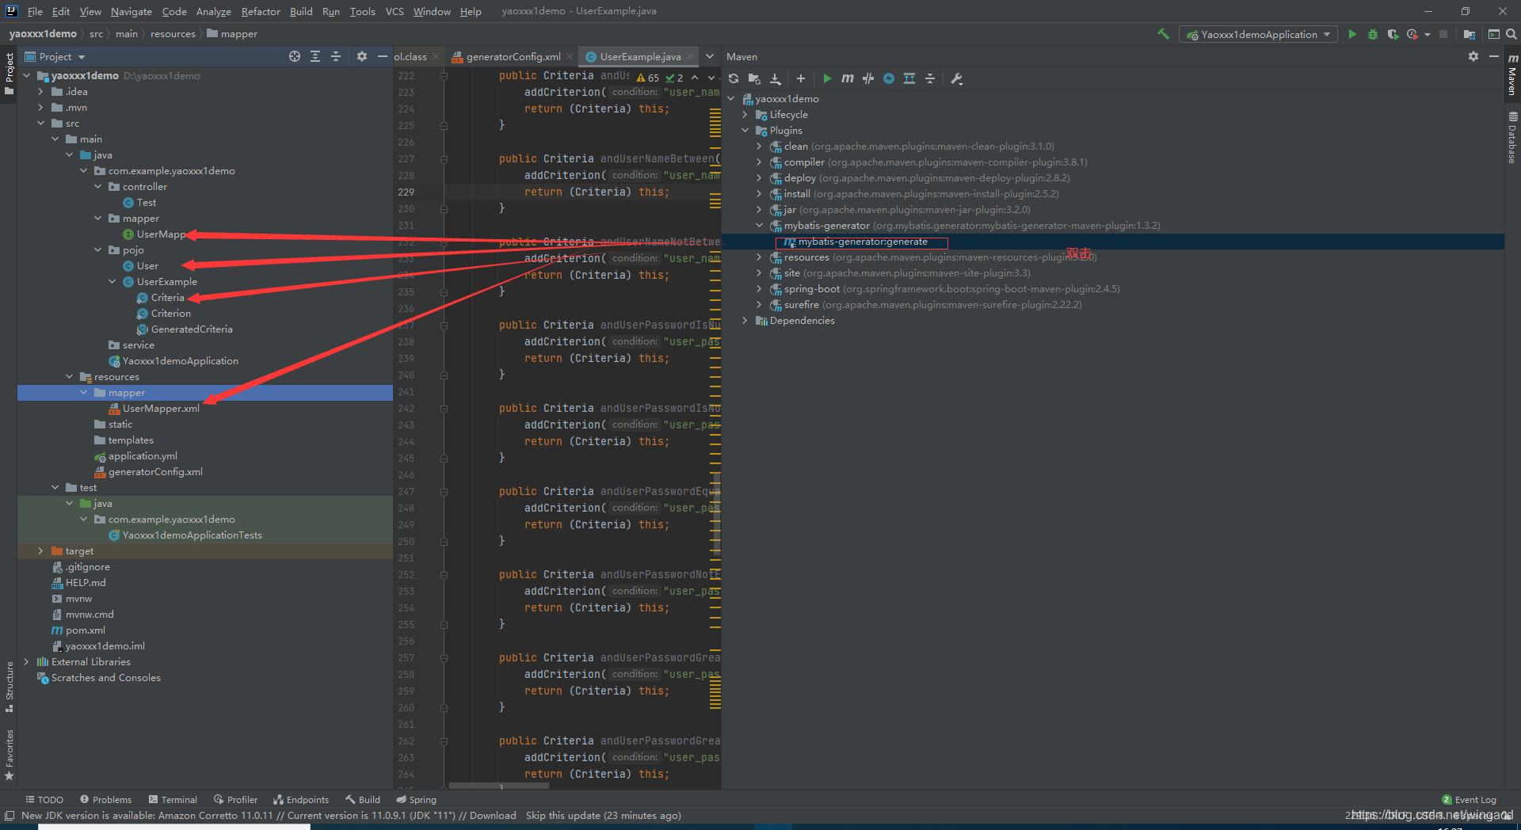Expand All icon in Project panel

(315, 56)
